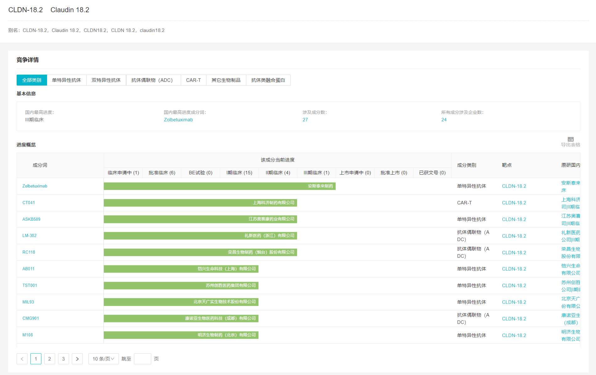Viewport: 596px width, 375px height.
Task: Click the export table icon
Action: 570,139
